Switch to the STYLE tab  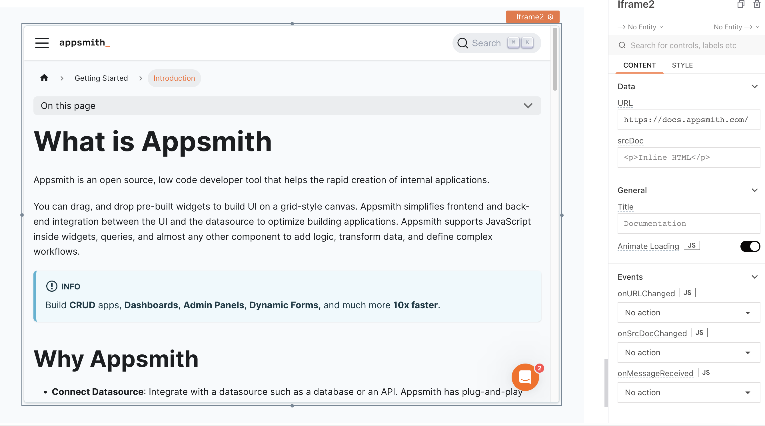click(x=682, y=65)
